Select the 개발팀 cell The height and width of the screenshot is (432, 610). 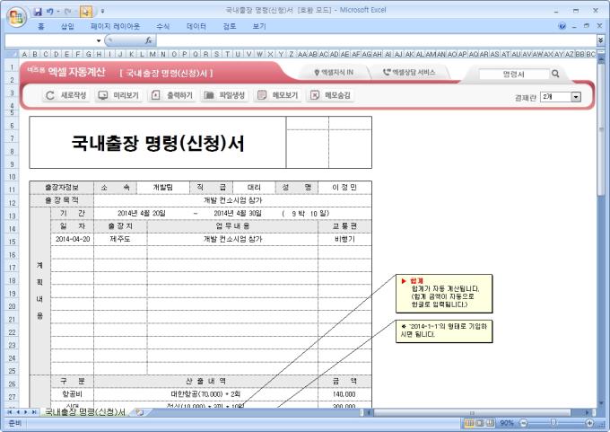(x=163, y=188)
